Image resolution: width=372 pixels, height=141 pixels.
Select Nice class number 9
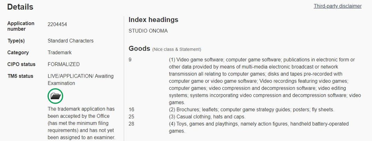(x=130, y=60)
